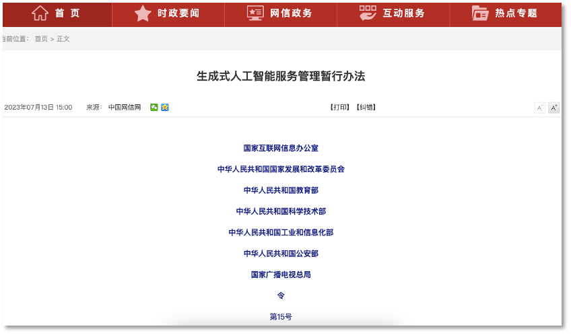
Task: Switch to the 互动服务 section
Action: click(x=403, y=13)
